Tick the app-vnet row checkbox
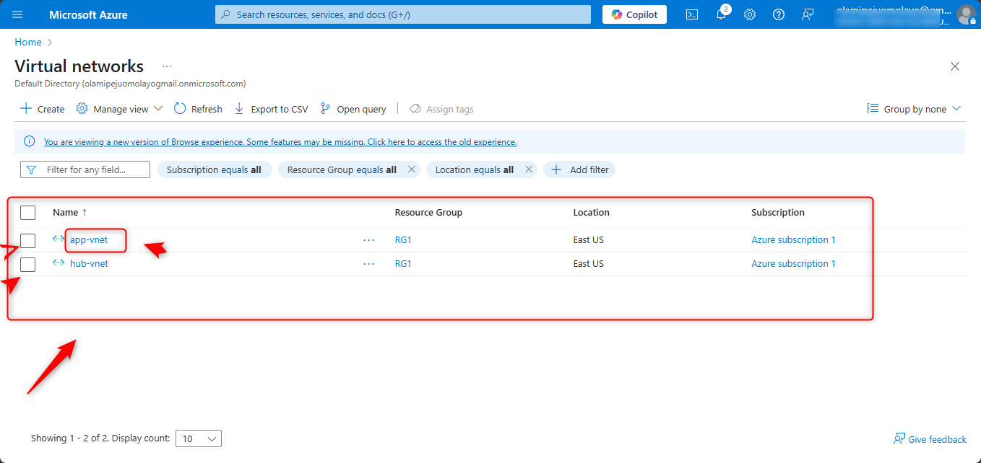Viewport: 981px width, 463px height. click(x=27, y=241)
